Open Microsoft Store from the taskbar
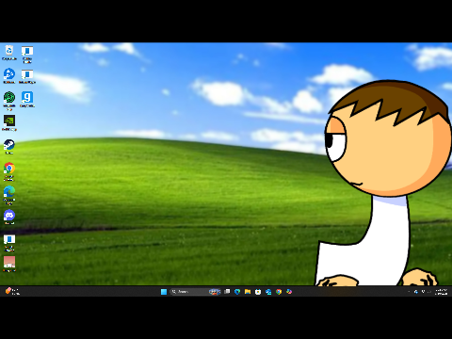The image size is (452, 339). [258, 292]
